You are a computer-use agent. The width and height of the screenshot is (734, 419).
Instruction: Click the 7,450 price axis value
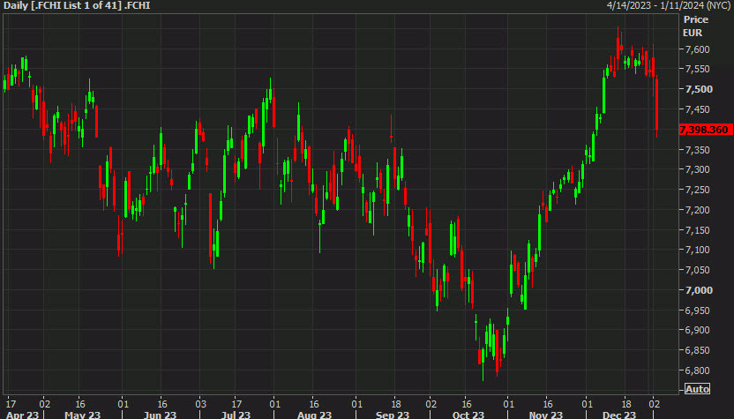698,109
